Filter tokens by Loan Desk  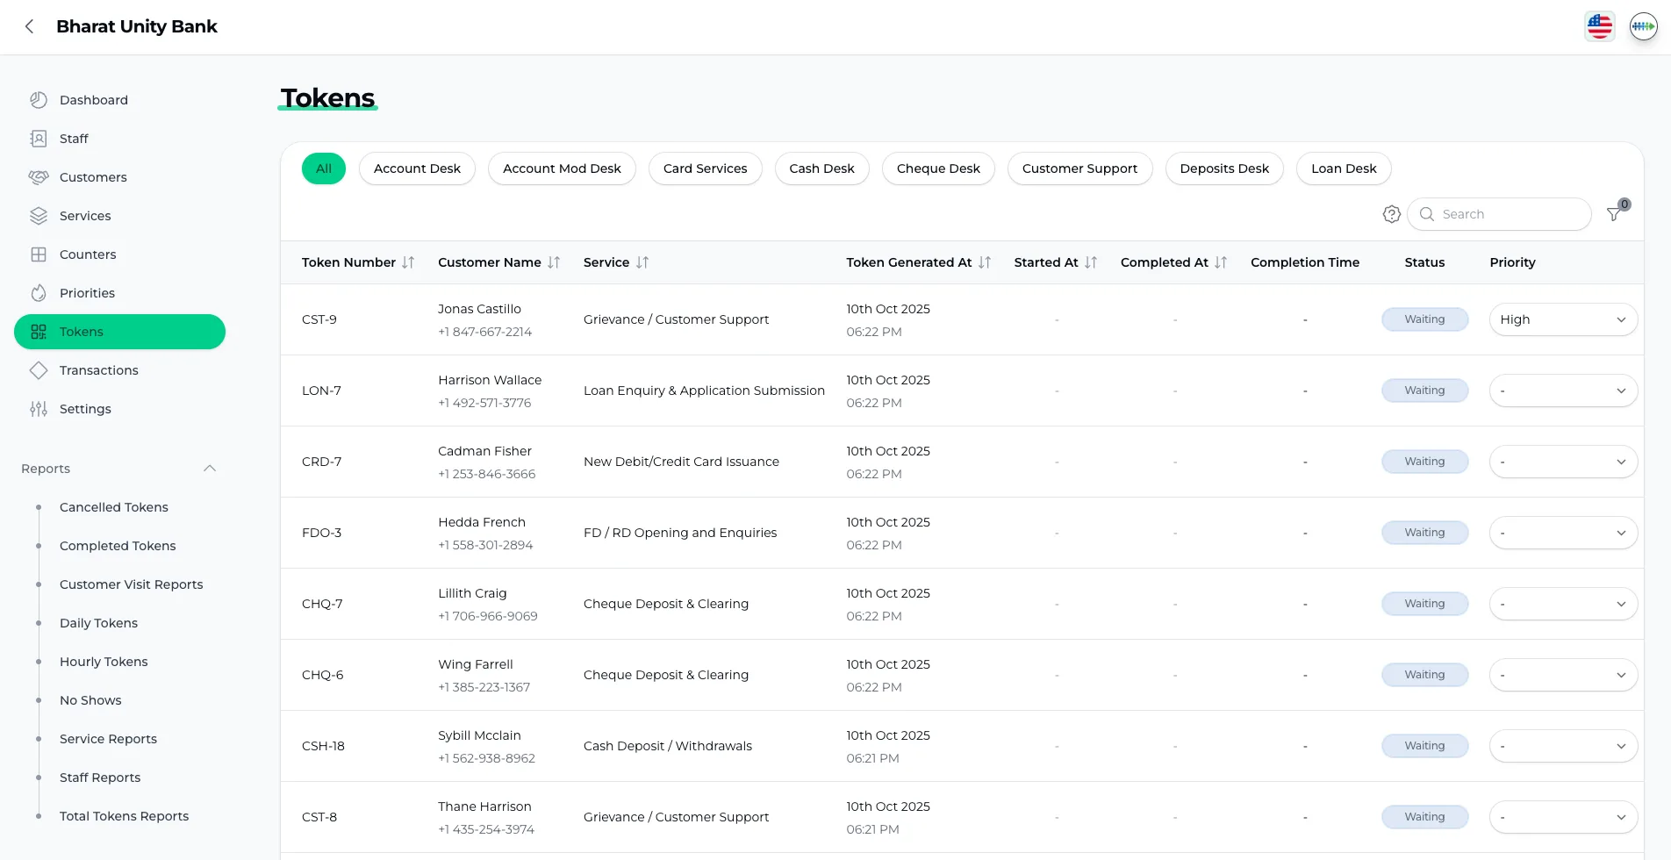click(1343, 168)
